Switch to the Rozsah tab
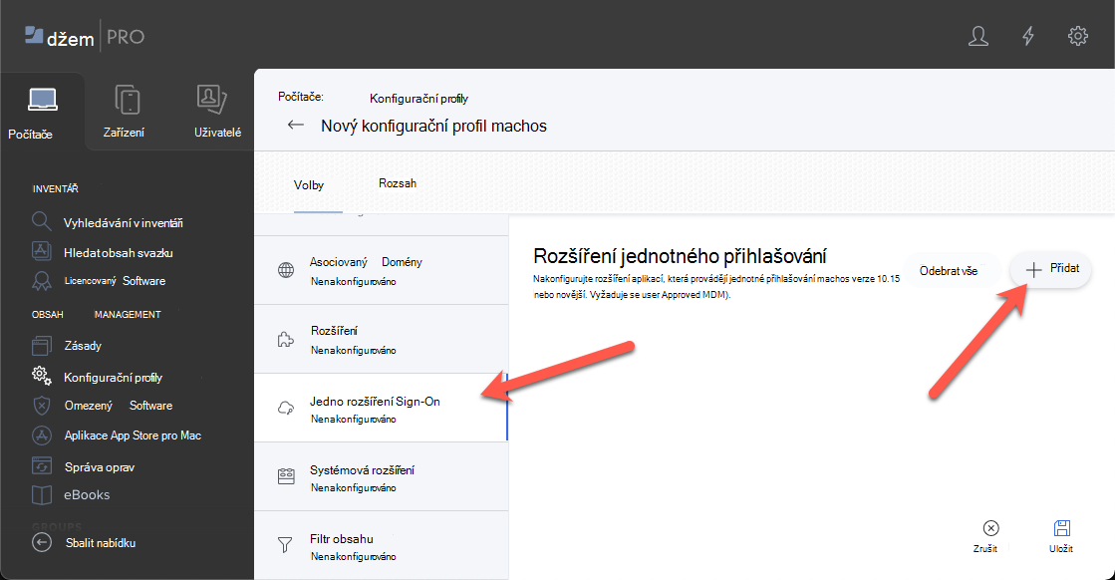 click(398, 184)
